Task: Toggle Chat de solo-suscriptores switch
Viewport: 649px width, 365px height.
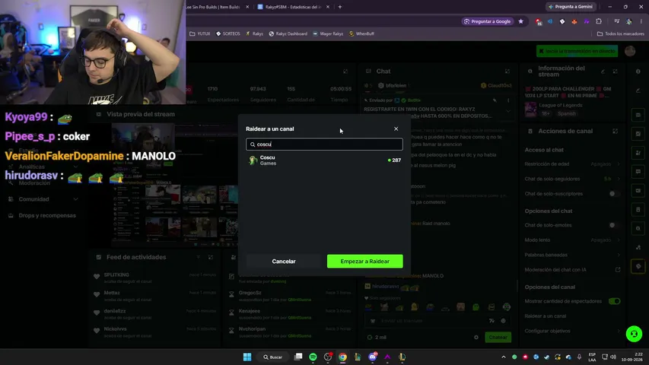Action: click(x=614, y=194)
